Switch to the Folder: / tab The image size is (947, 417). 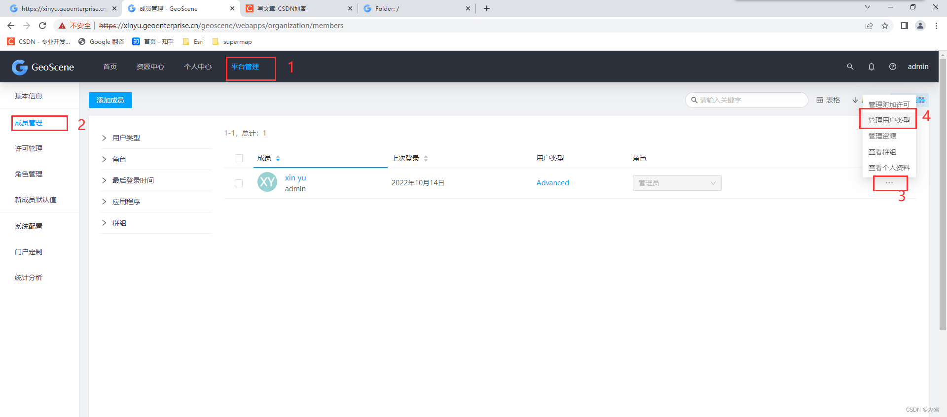point(417,8)
